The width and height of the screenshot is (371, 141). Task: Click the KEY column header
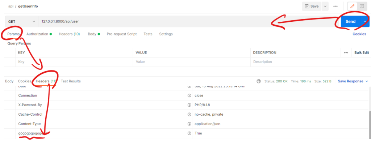(x=21, y=53)
